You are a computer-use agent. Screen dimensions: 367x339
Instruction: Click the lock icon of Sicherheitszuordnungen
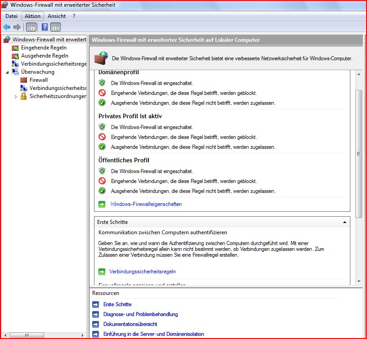[x=23, y=96]
